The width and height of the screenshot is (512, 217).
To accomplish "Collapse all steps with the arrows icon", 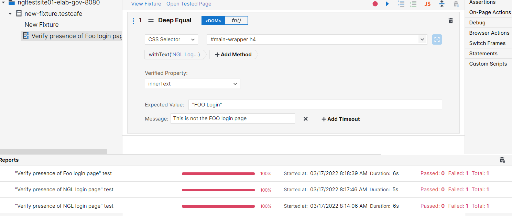I will coord(442,4).
